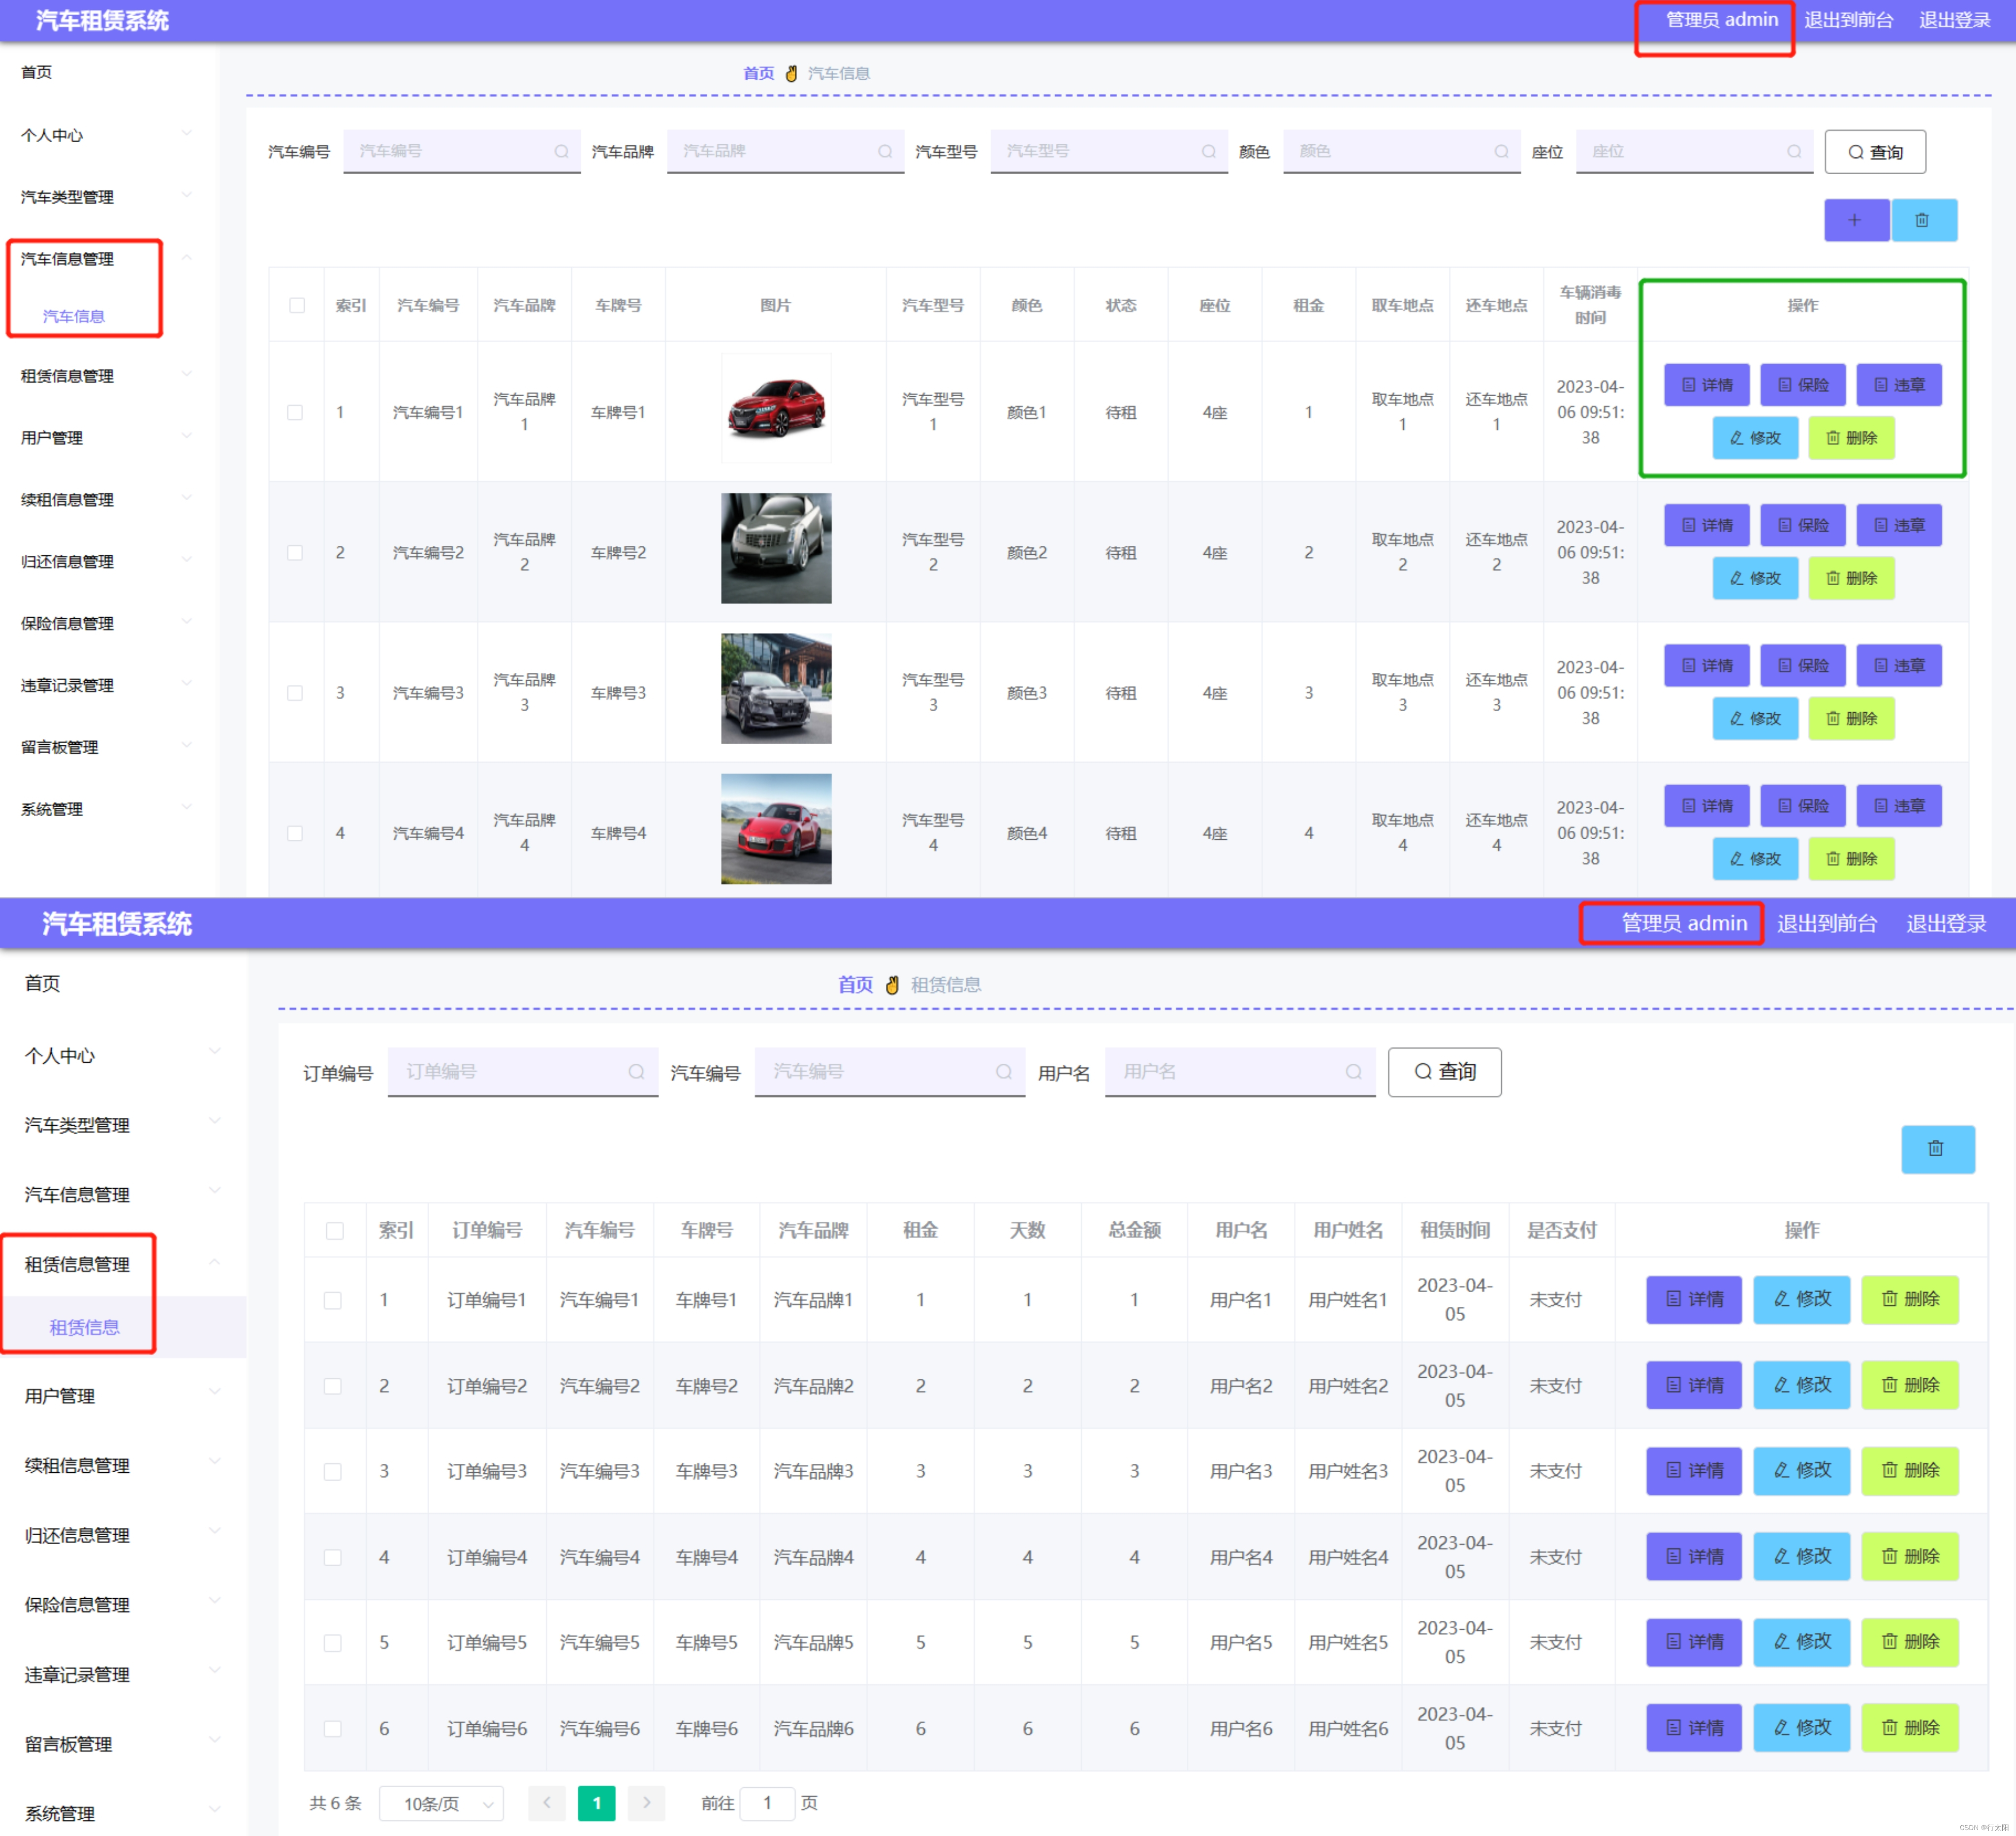Click 删除 for car row 汽车编号1

click(1851, 438)
